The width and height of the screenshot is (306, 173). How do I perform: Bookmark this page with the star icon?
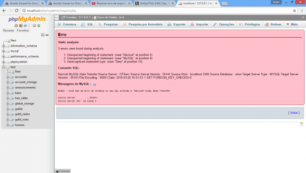click(294, 11)
